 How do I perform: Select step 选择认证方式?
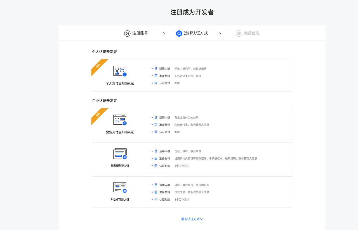[196, 33]
